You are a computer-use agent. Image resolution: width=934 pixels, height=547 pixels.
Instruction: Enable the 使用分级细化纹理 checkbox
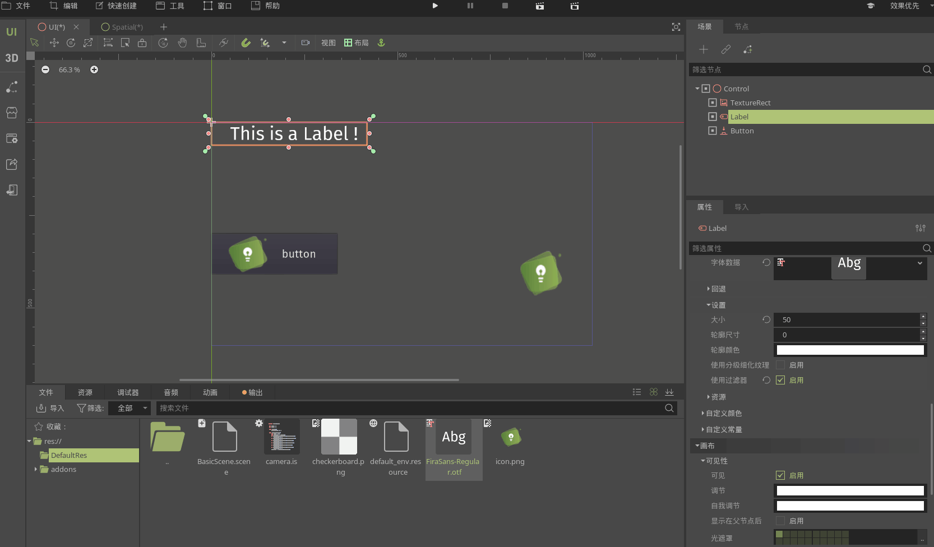(x=780, y=365)
